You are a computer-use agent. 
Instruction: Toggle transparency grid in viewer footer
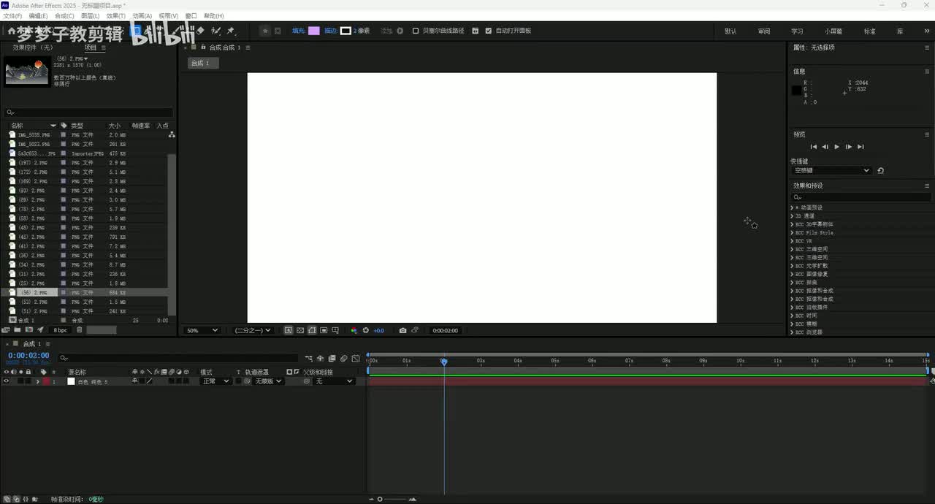click(x=300, y=330)
